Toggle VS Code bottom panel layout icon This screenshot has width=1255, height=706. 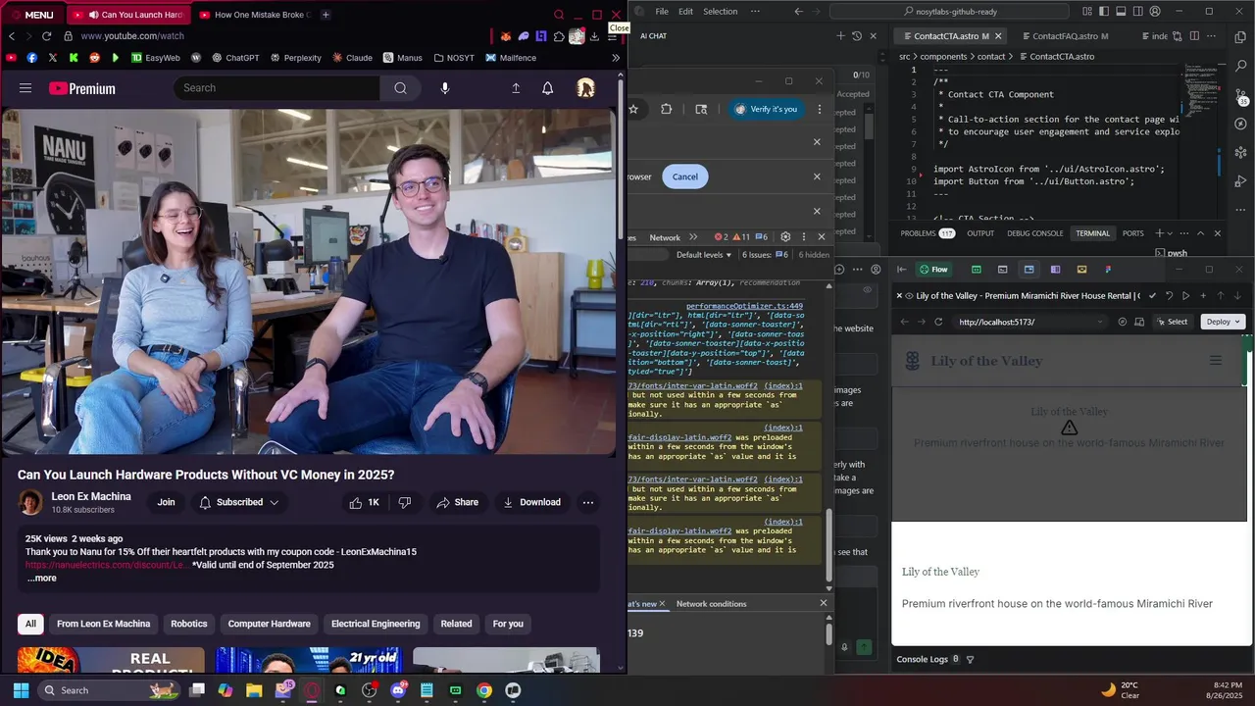pyautogui.click(x=1122, y=12)
